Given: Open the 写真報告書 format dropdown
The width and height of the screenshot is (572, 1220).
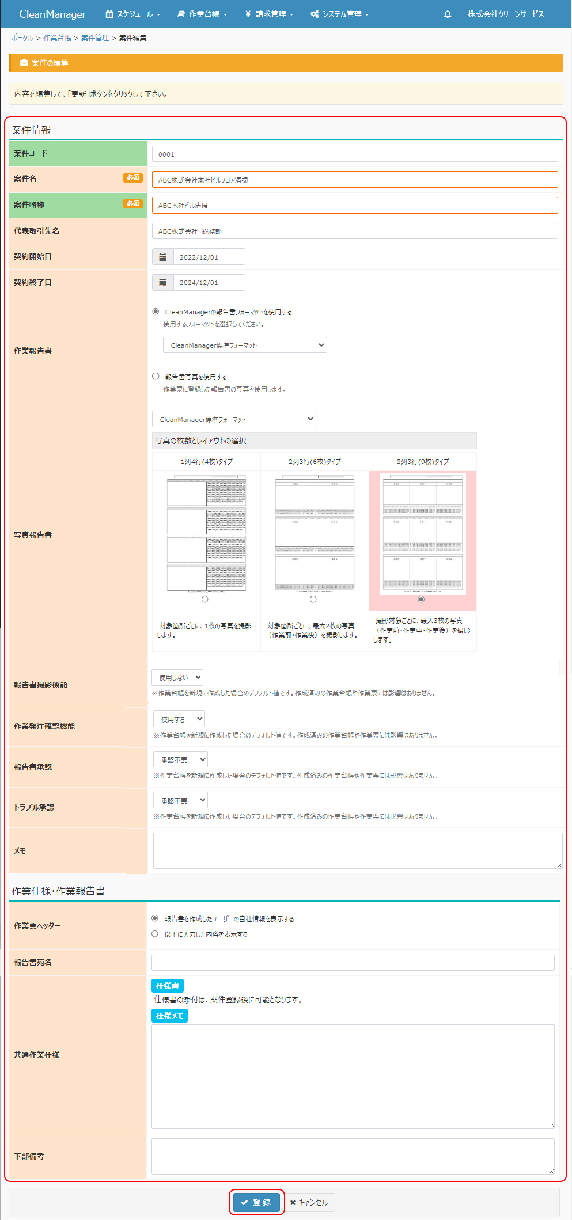Looking at the screenshot, I should [x=234, y=419].
